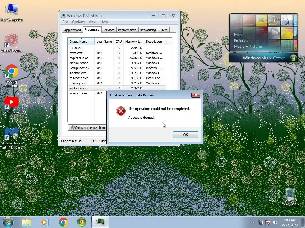The height and width of the screenshot is (228, 305).
Task: Click the Windows Start orb
Action: click(x=8, y=222)
